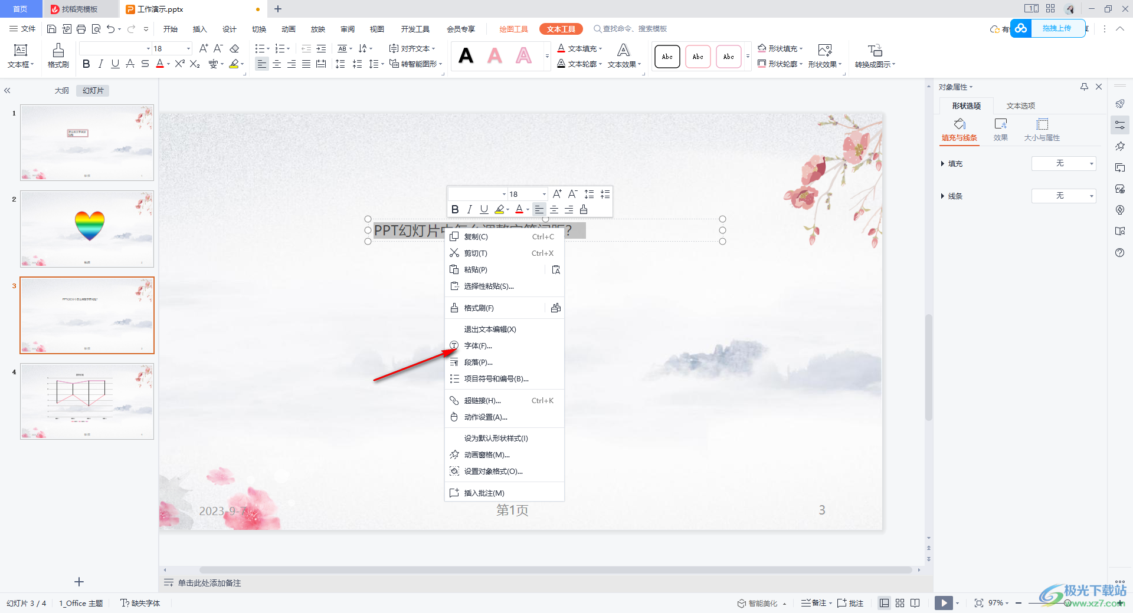Increase font size in ribbon
The height and width of the screenshot is (613, 1133).
click(x=204, y=48)
